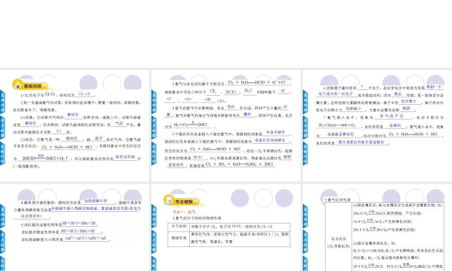
Task: Open 易错叮咛 side tab on second slide
Action: point(154,154)
